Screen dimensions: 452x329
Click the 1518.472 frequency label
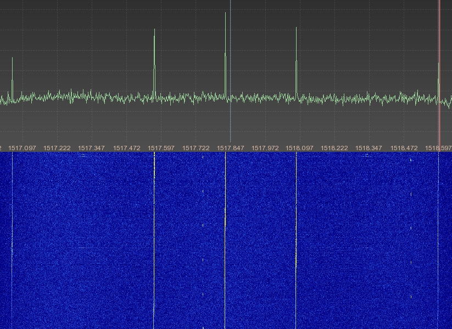click(404, 148)
